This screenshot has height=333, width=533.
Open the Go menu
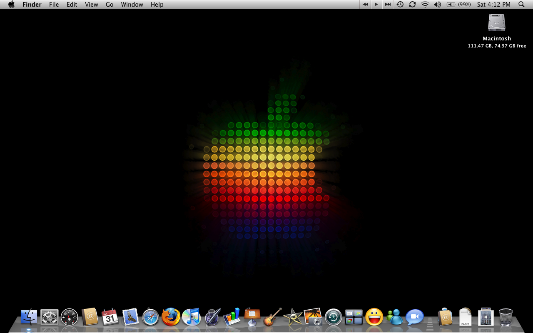pos(110,4)
